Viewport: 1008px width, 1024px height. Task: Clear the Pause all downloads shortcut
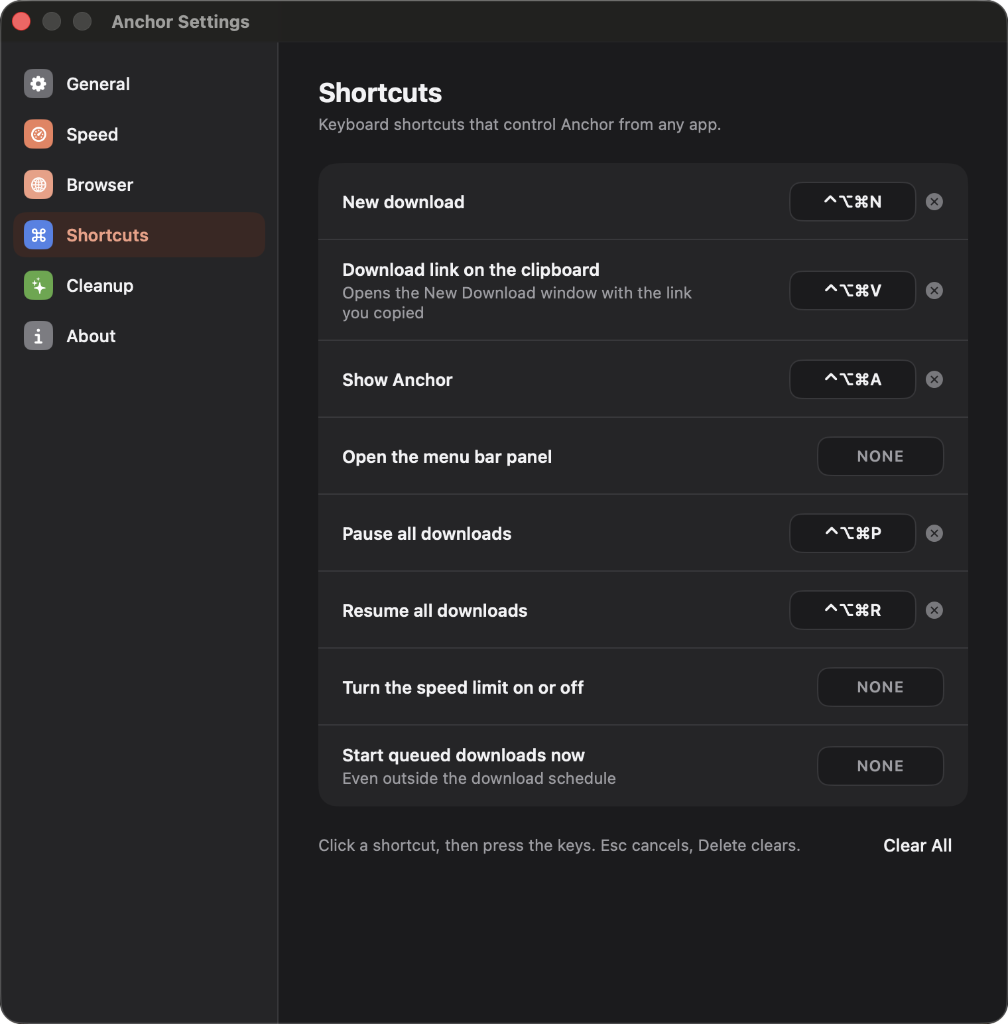coord(934,533)
